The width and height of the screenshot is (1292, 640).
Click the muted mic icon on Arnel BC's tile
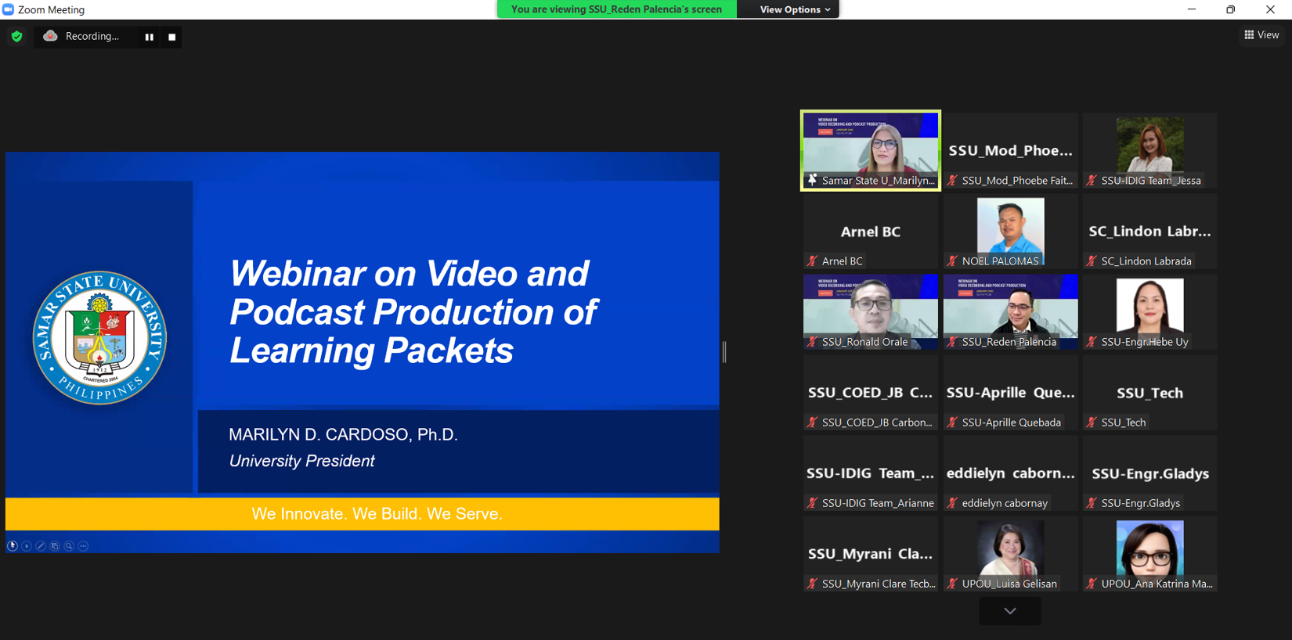coord(812,261)
